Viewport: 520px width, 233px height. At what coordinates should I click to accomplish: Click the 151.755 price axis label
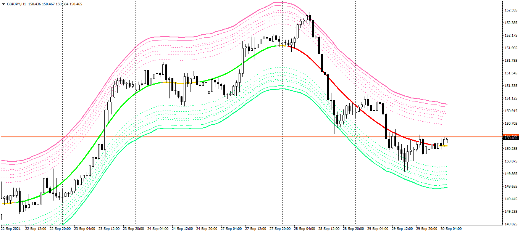tap(511, 61)
